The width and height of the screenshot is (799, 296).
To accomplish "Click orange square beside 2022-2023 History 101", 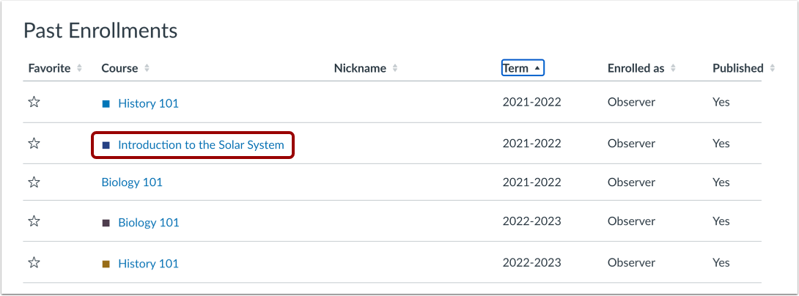I will click(106, 264).
